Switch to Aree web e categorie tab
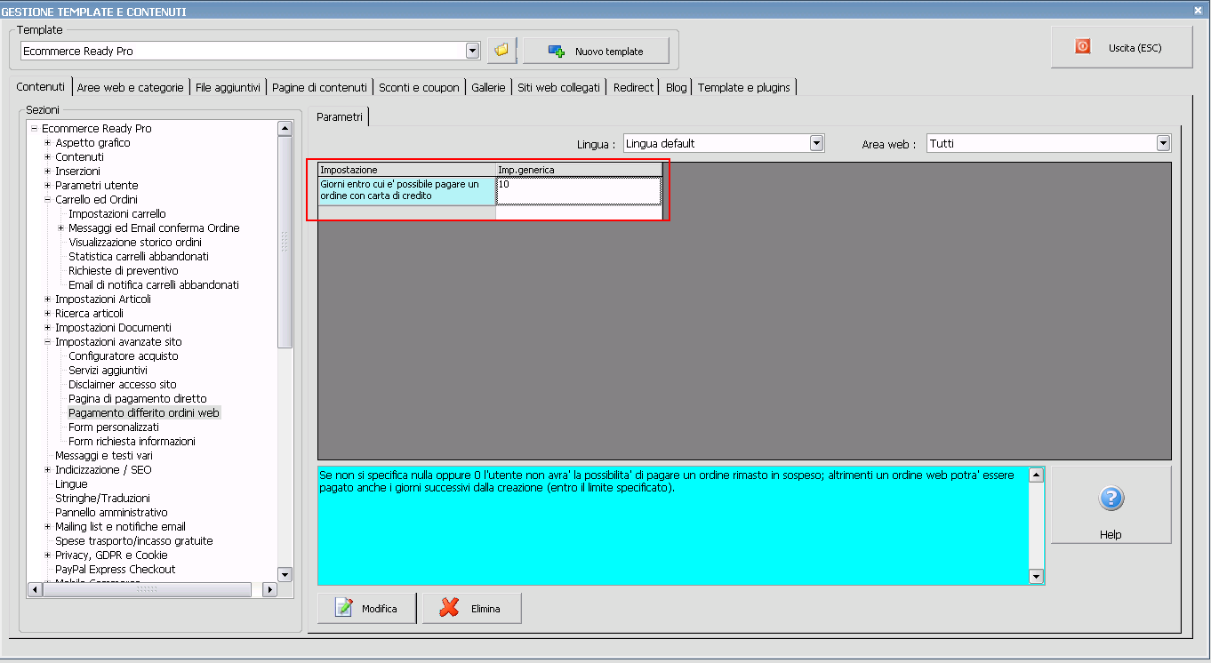 click(131, 87)
